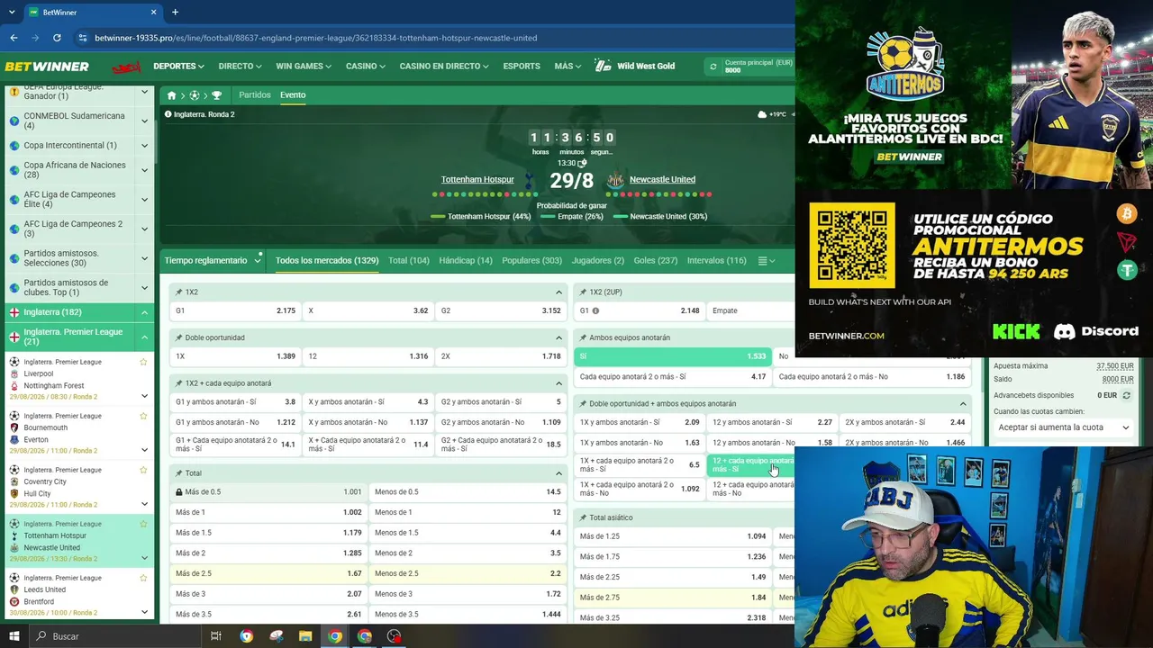Expand Copa Africana de Naciones
1153x648 pixels.
(x=144, y=170)
